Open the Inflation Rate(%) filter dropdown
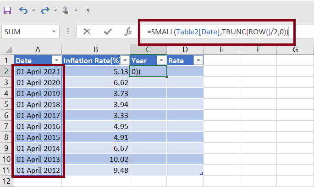This screenshot has width=314, height=187. pos(125,60)
